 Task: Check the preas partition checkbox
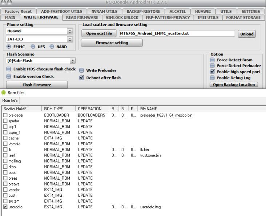click(5, 178)
